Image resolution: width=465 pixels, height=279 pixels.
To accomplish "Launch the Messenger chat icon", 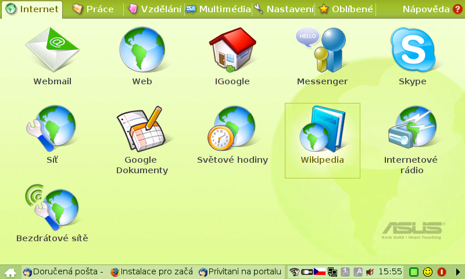I will 321,49.
